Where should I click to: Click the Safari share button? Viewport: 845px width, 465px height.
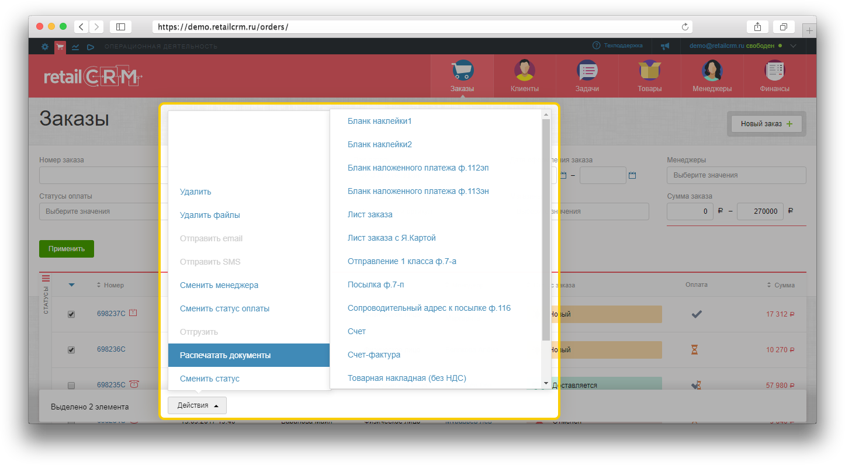tap(757, 26)
